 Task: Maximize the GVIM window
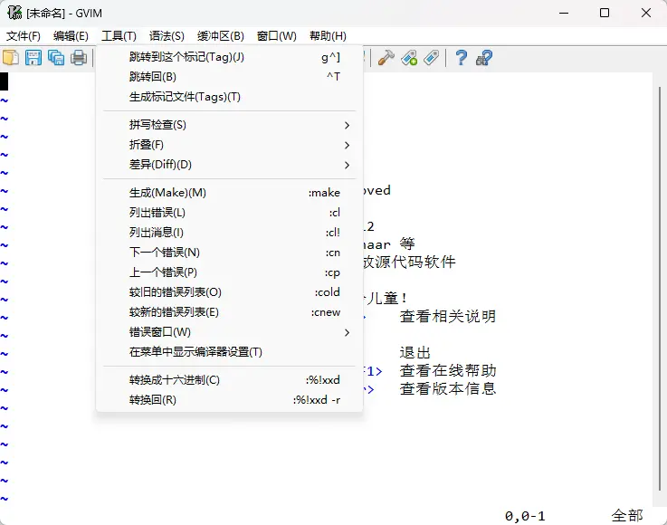coord(605,13)
